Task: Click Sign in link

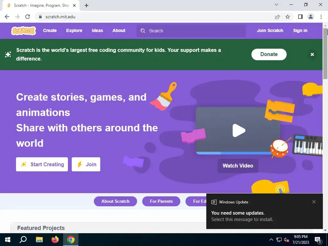Action: 300,30
